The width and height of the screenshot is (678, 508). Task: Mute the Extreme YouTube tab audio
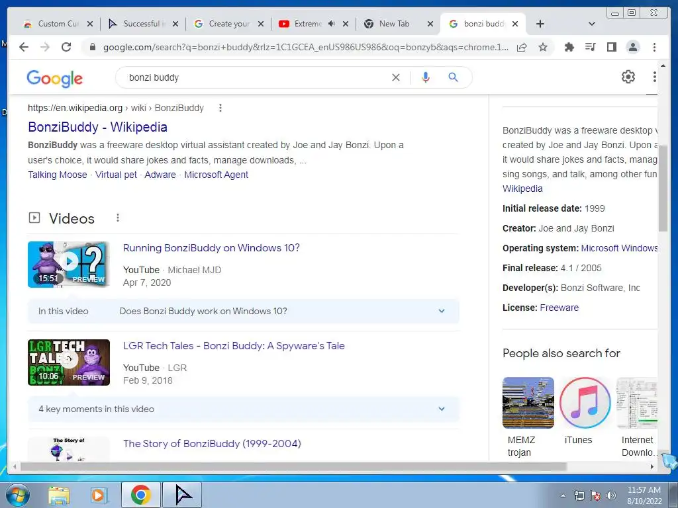pyautogui.click(x=331, y=24)
